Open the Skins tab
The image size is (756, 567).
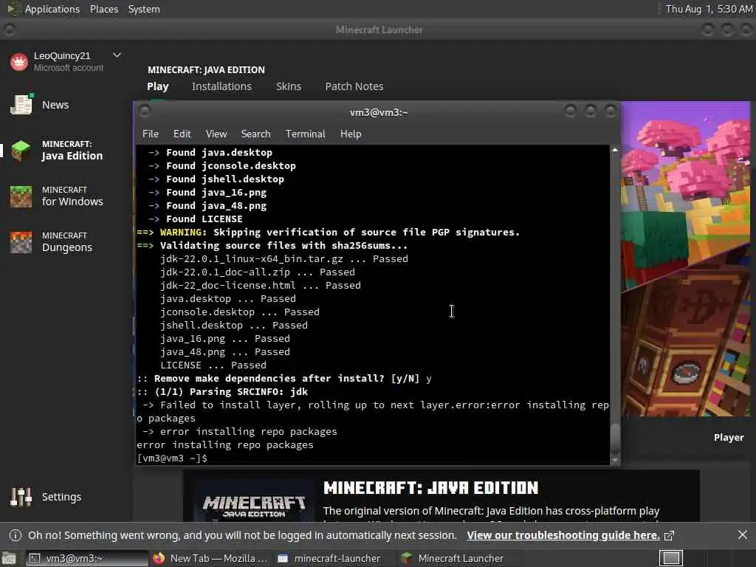tap(289, 86)
